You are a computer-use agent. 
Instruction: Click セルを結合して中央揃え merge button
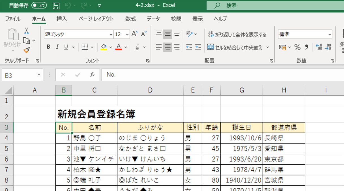point(235,47)
